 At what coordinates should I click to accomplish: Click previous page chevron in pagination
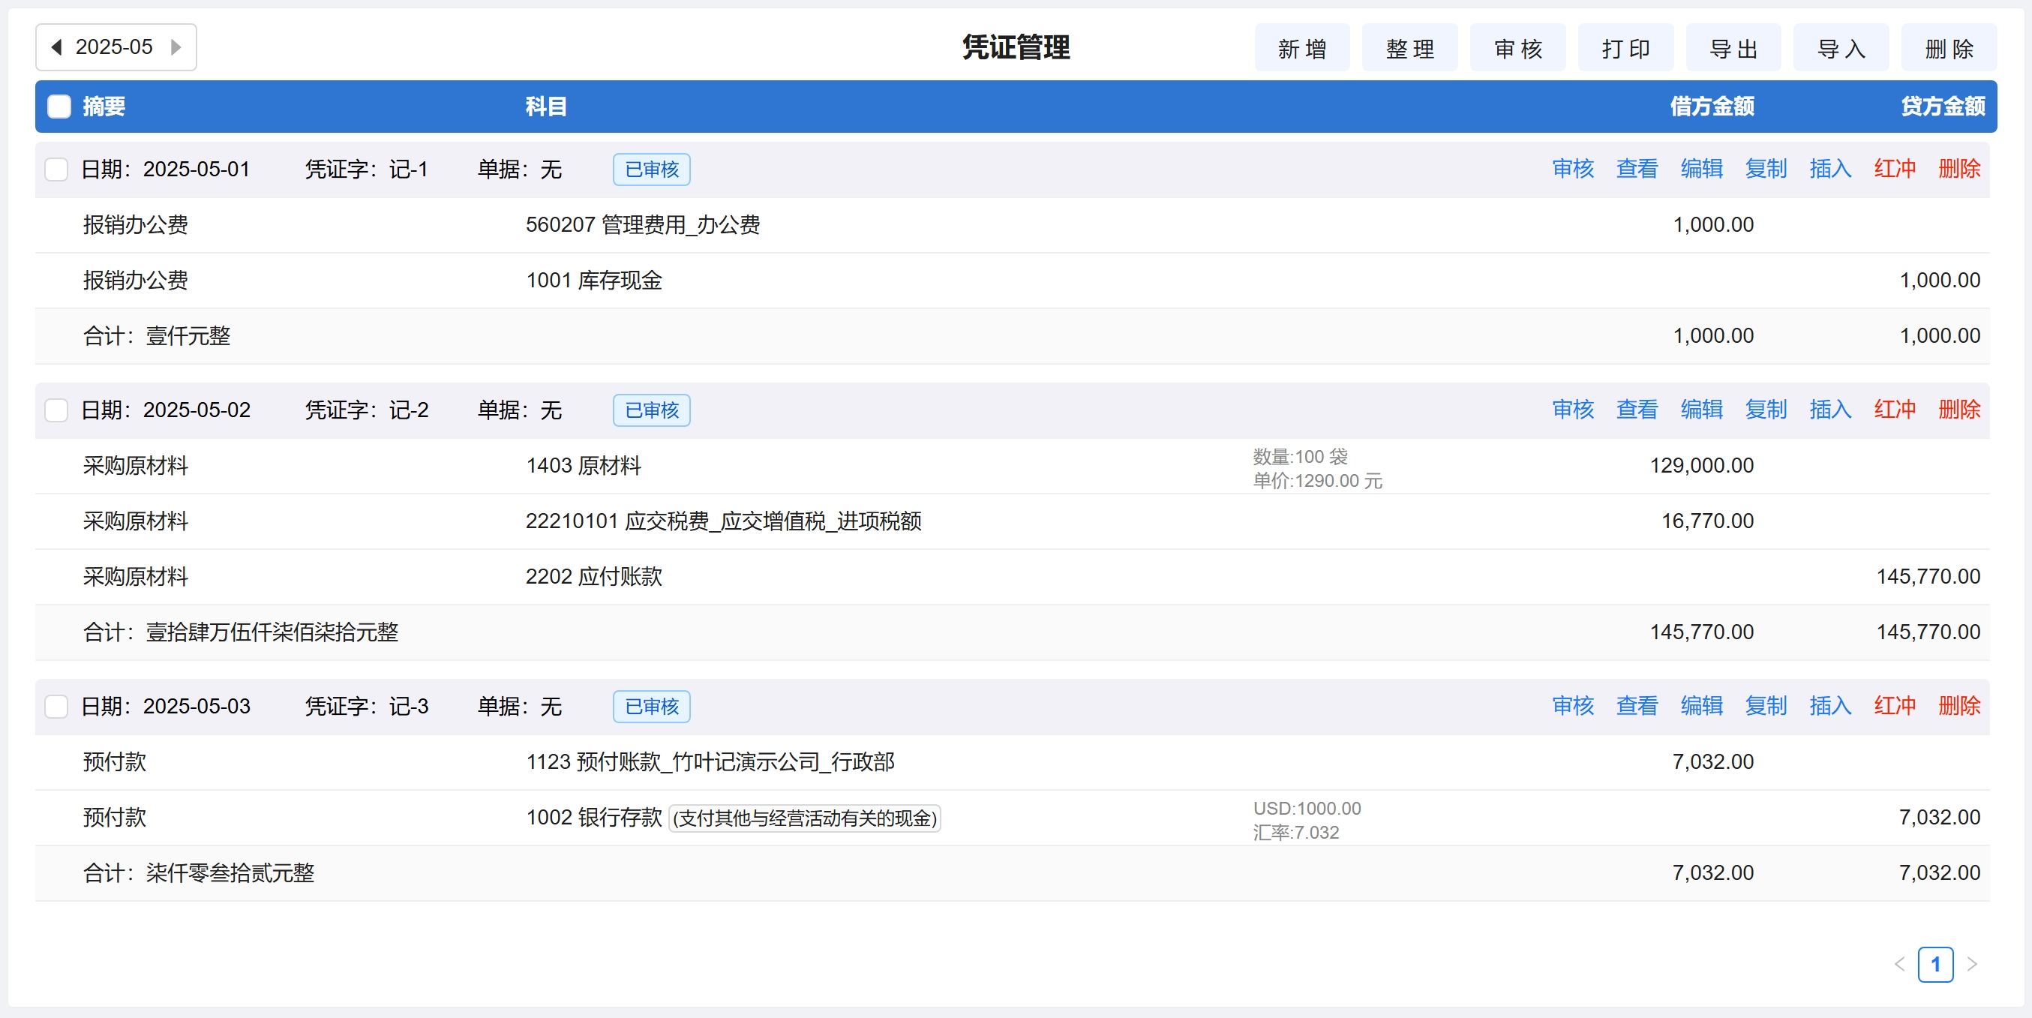[x=1899, y=963]
